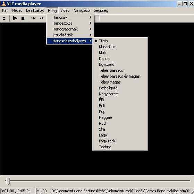This screenshot has width=194, height=194.
Task: Pick the Lágy equalizer preset
Action: 120,135
